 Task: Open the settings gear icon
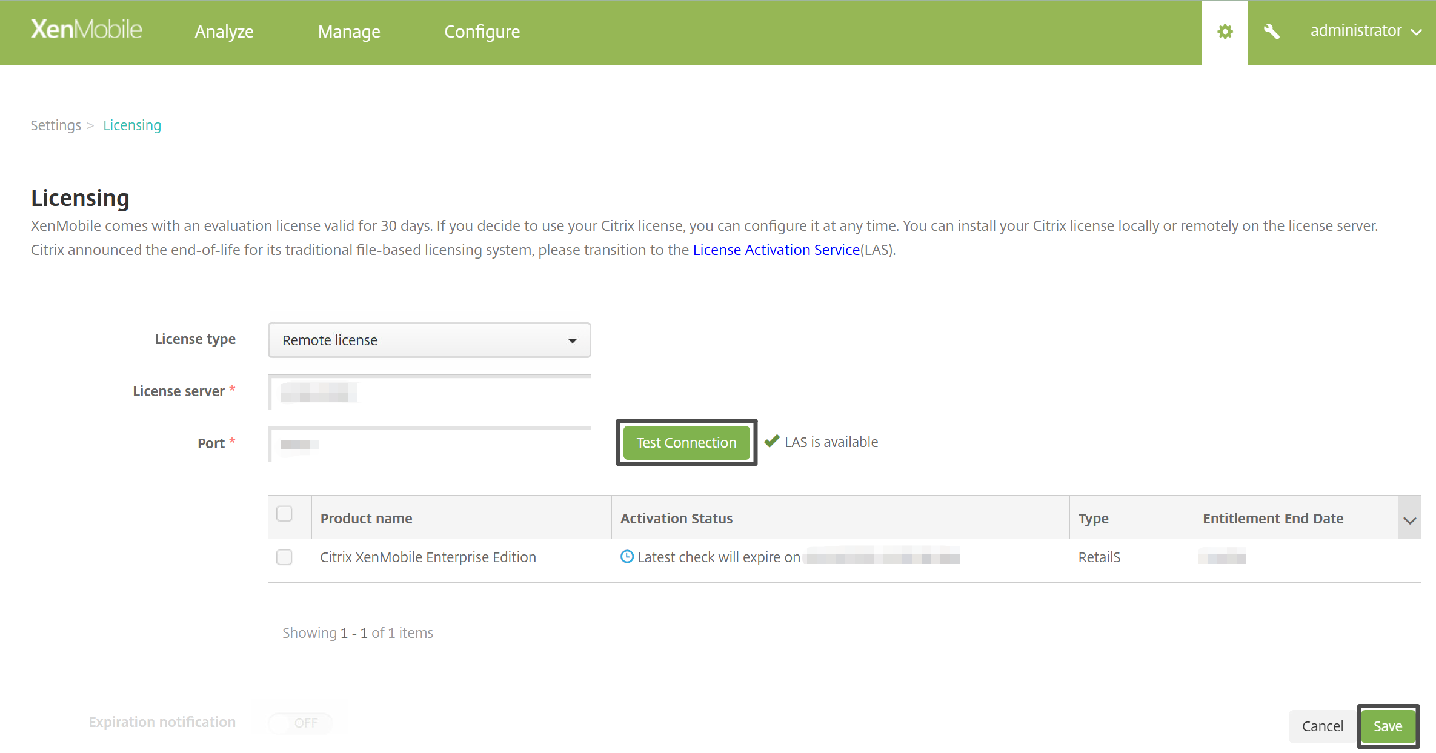coord(1225,32)
